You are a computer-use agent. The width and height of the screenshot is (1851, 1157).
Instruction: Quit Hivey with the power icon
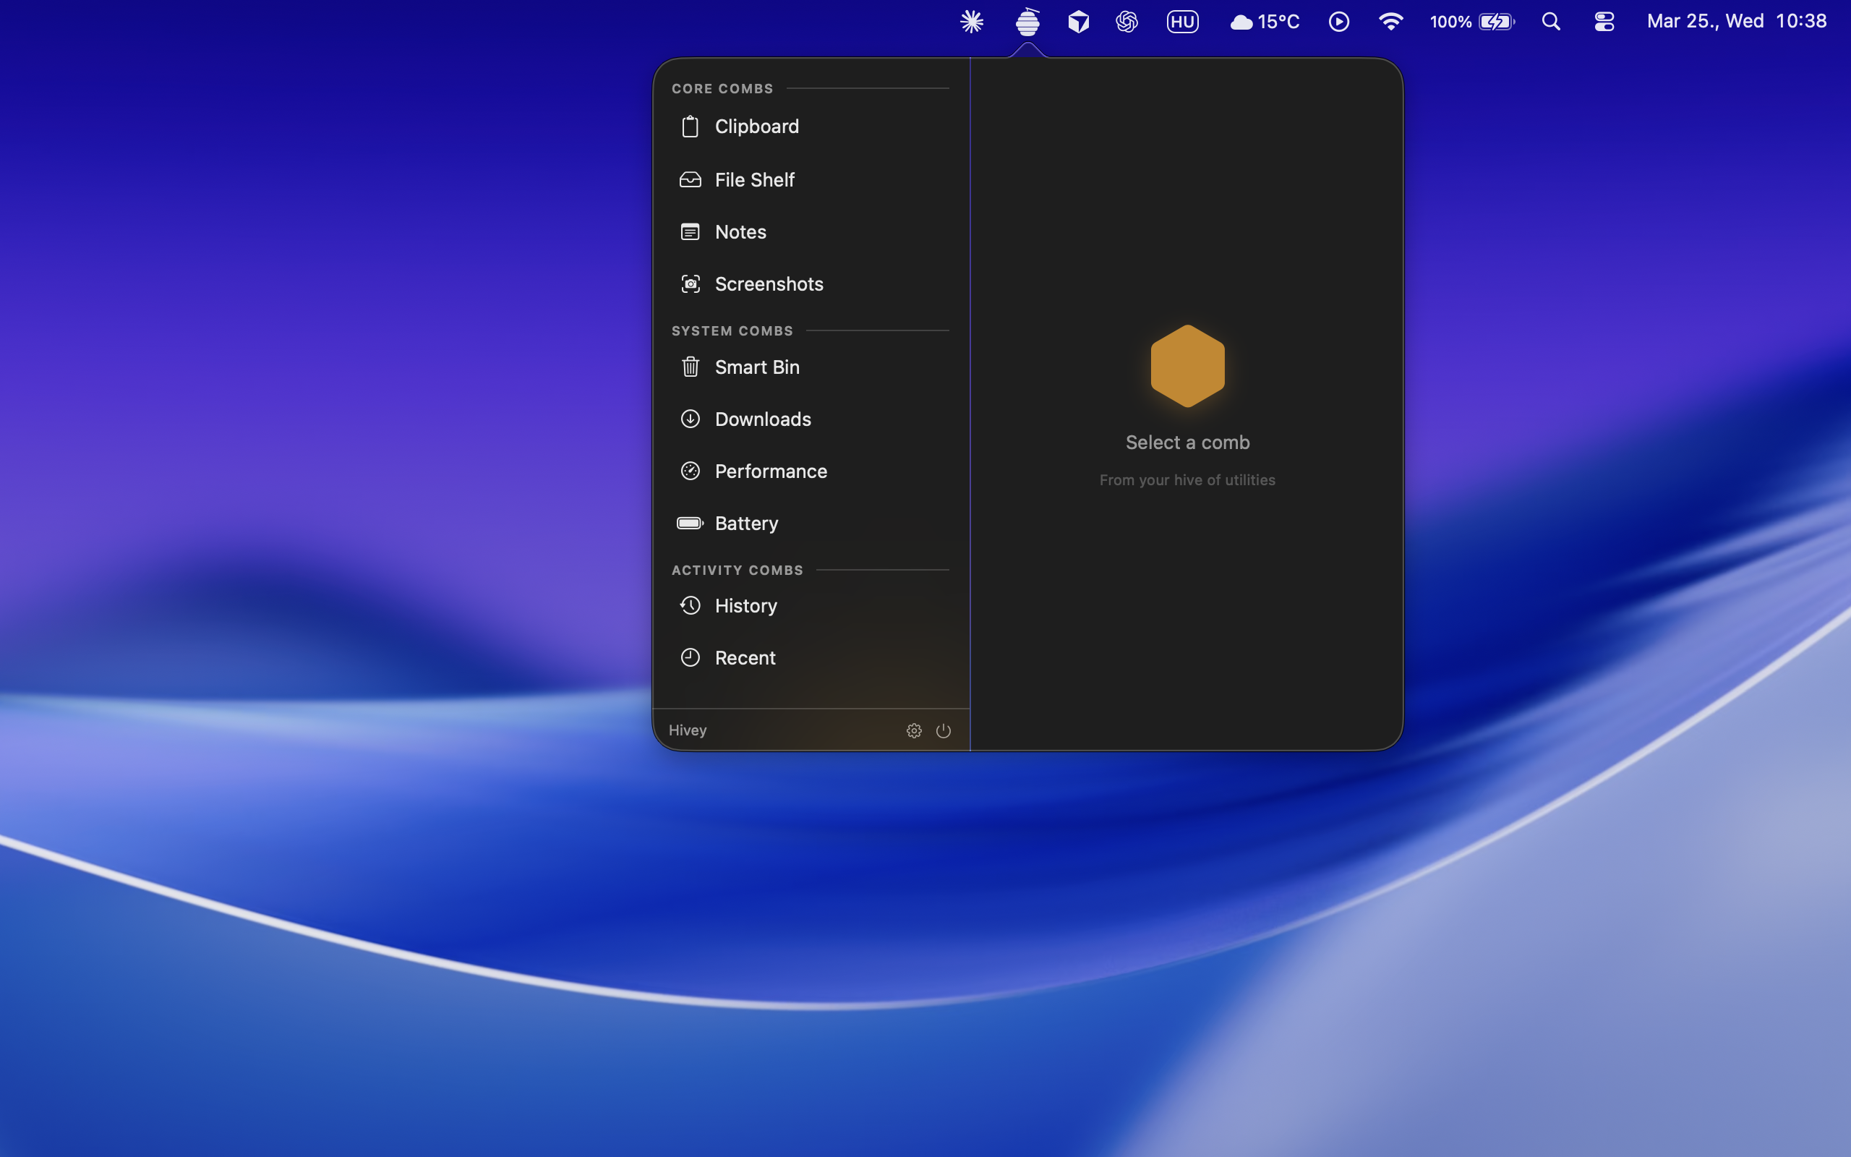coord(943,731)
